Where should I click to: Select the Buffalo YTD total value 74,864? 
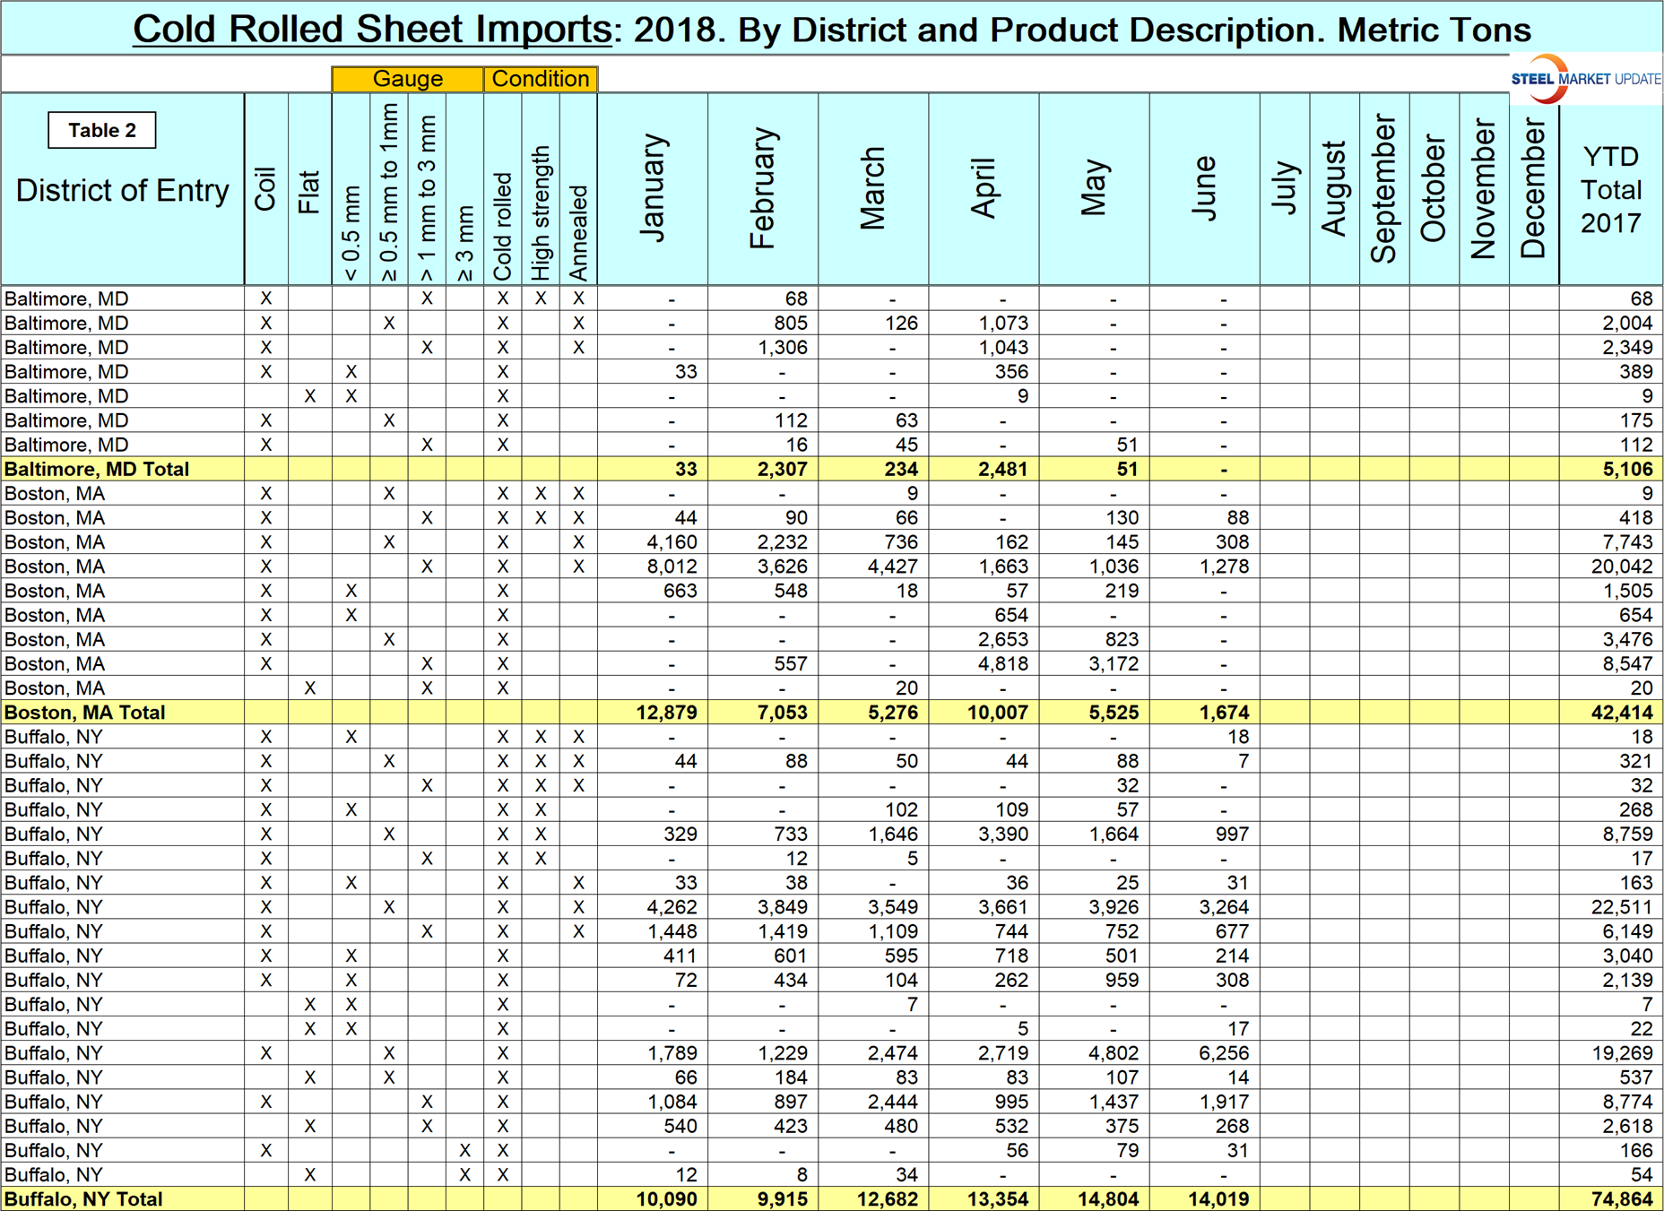[x=1622, y=1199]
